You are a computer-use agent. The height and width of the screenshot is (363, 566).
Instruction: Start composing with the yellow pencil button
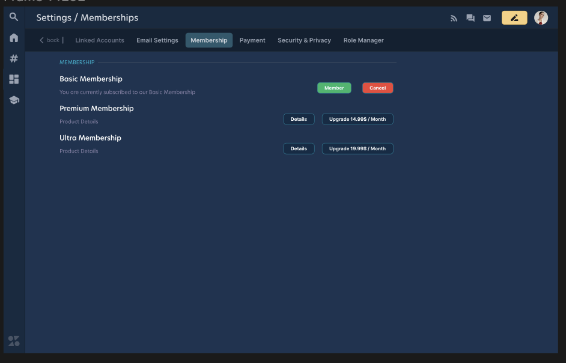pyautogui.click(x=514, y=17)
